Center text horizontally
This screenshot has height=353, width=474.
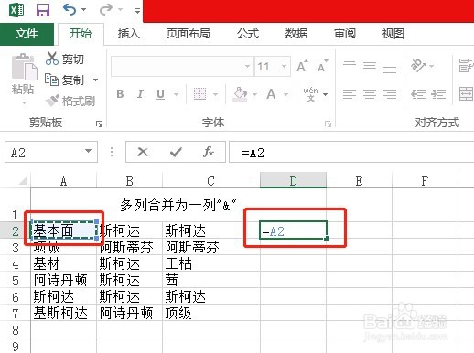tap(370, 94)
